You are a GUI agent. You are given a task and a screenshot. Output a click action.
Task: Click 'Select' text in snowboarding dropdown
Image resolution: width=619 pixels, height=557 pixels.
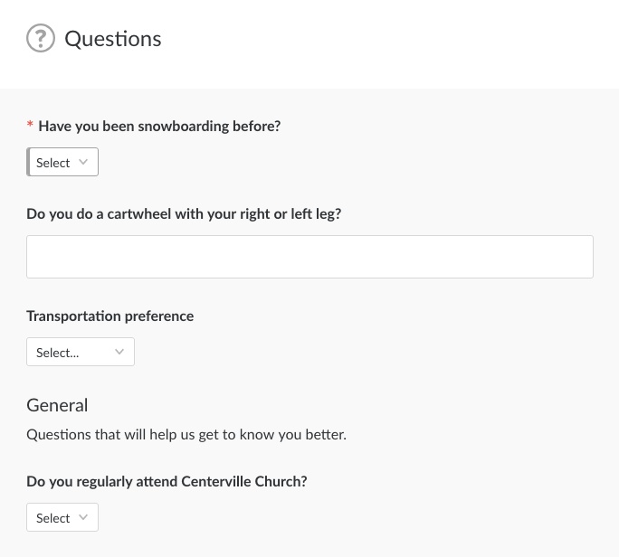click(x=52, y=163)
